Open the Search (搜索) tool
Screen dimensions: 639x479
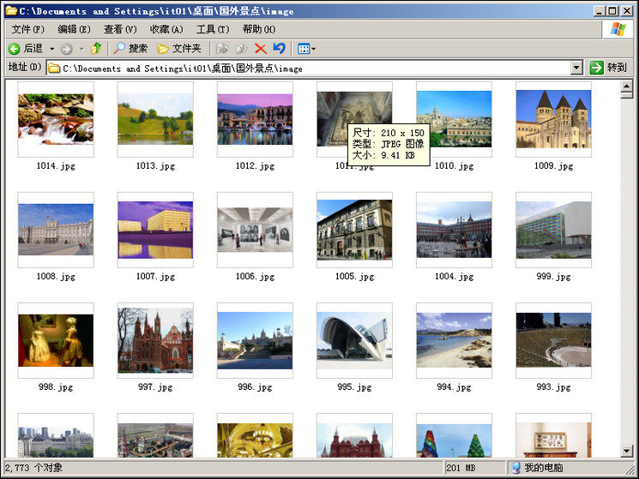pyautogui.click(x=130, y=49)
